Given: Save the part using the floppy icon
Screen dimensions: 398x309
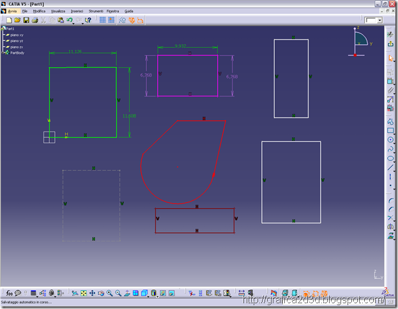Looking at the screenshot, I should click(26, 20).
